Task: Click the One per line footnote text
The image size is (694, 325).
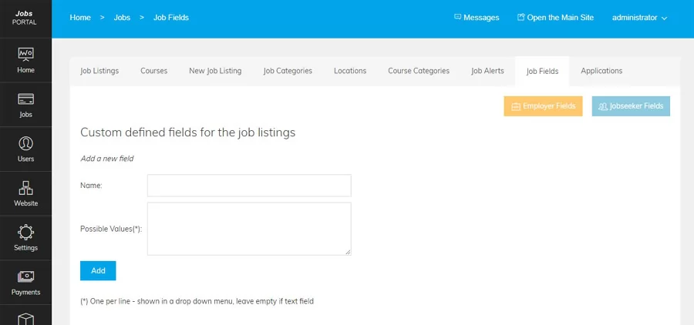Action: click(197, 301)
